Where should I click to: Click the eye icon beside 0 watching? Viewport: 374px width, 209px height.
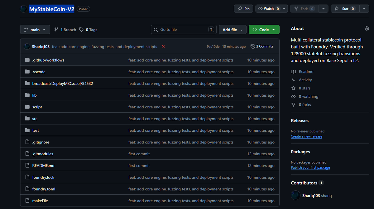293,97
